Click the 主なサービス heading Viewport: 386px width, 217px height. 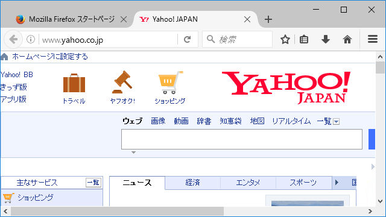click(37, 183)
